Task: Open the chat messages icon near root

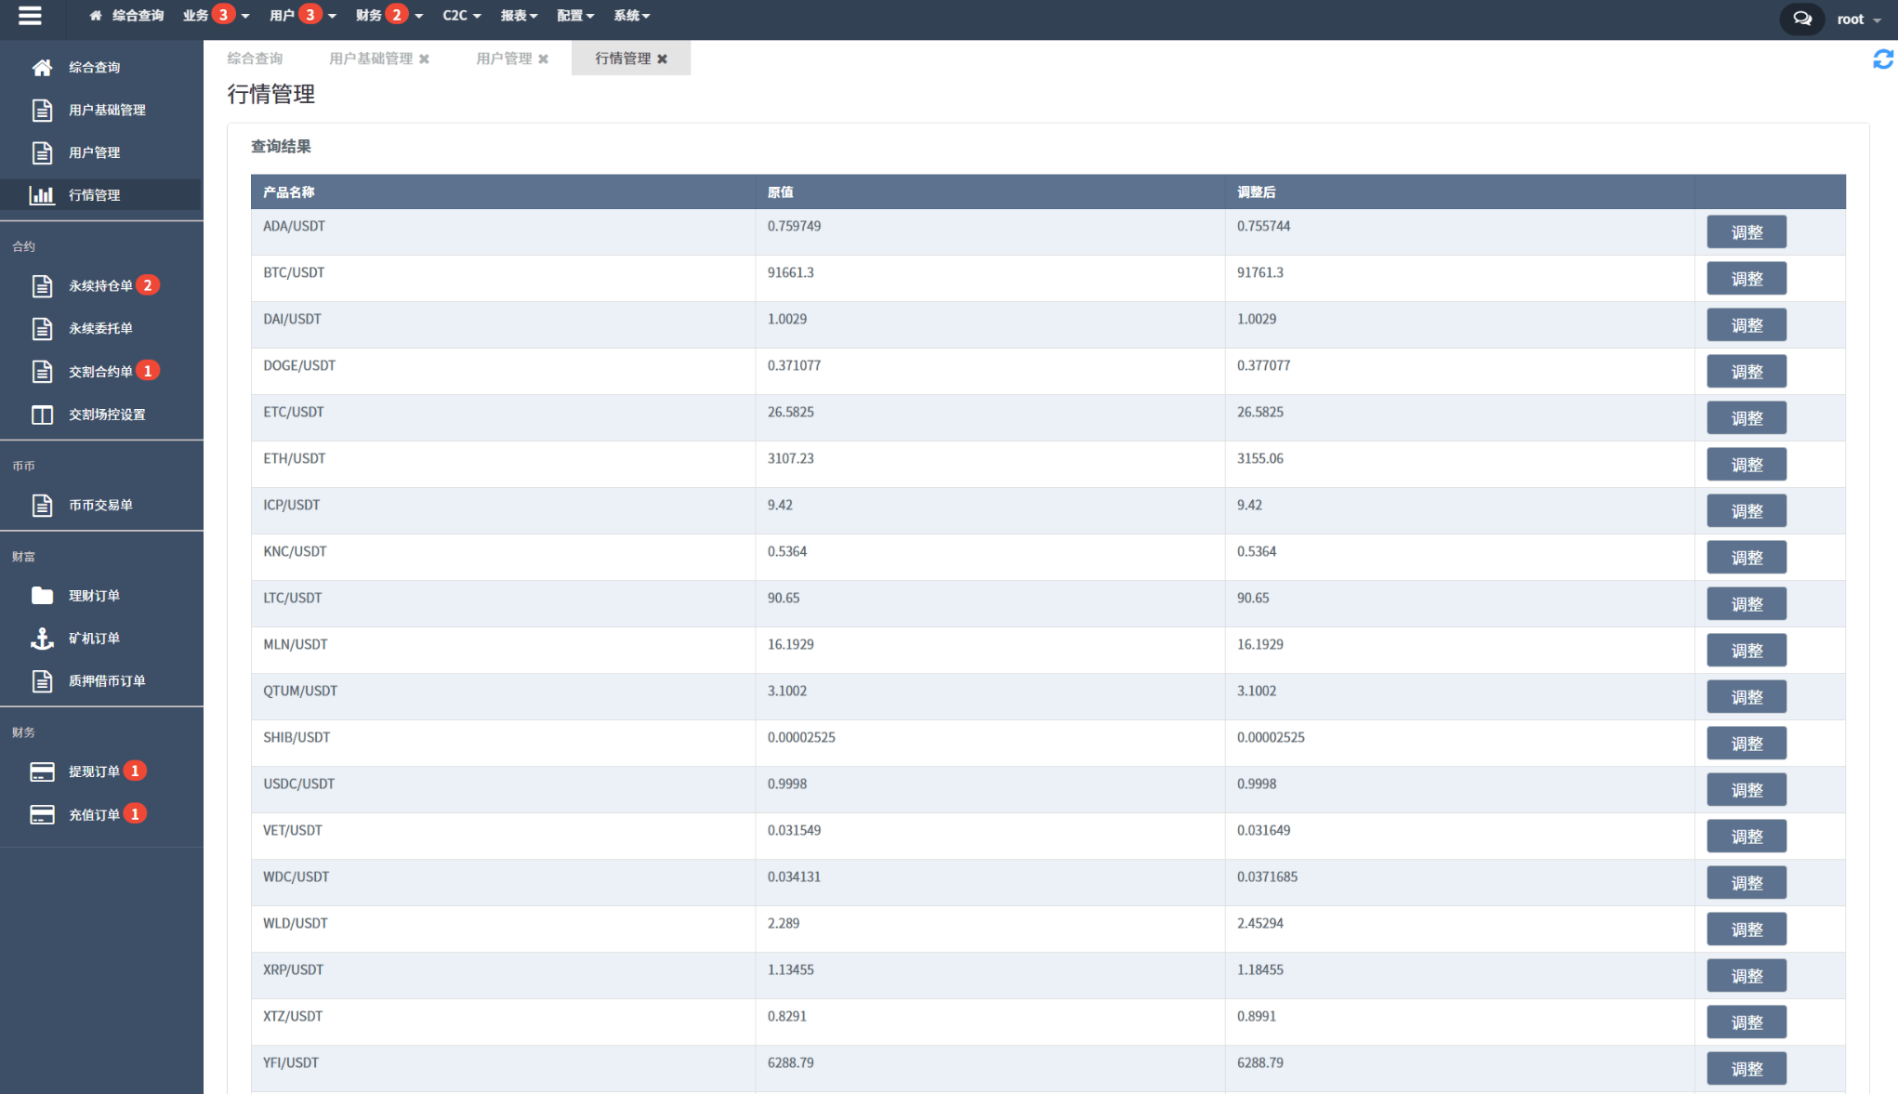Action: (1801, 19)
